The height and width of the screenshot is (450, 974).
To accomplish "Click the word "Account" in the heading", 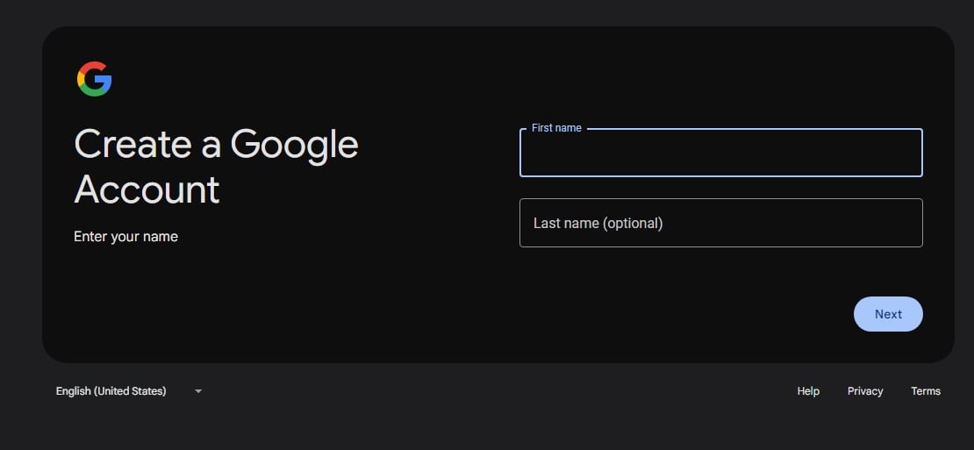I will pyautogui.click(x=147, y=189).
